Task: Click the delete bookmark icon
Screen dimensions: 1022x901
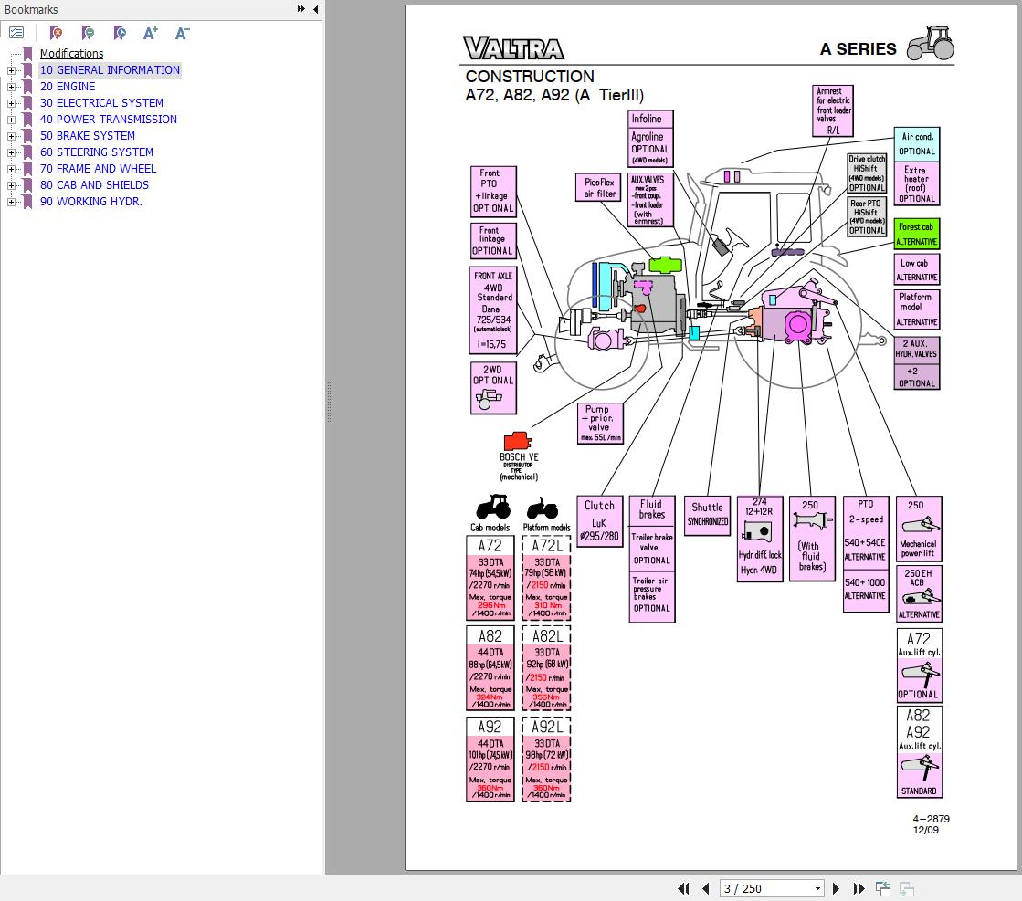Action: coord(56,33)
